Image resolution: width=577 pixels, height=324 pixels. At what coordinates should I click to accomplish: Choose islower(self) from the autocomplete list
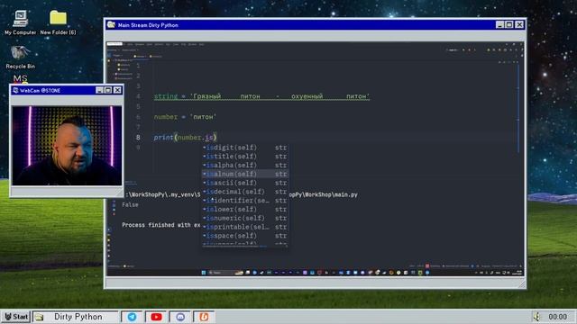[x=245, y=210]
